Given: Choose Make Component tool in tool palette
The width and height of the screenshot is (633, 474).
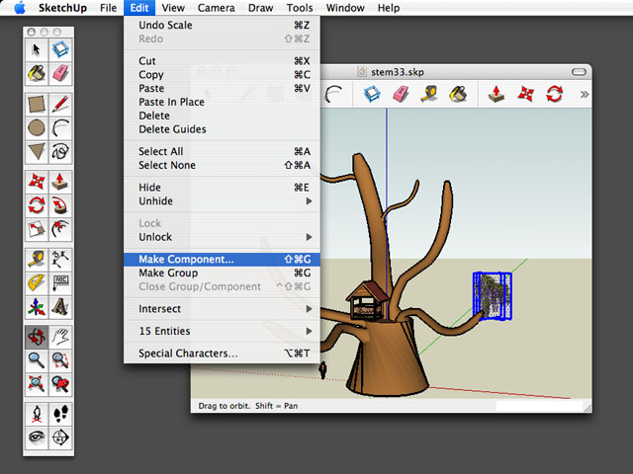Looking at the screenshot, I should [60, 49].
